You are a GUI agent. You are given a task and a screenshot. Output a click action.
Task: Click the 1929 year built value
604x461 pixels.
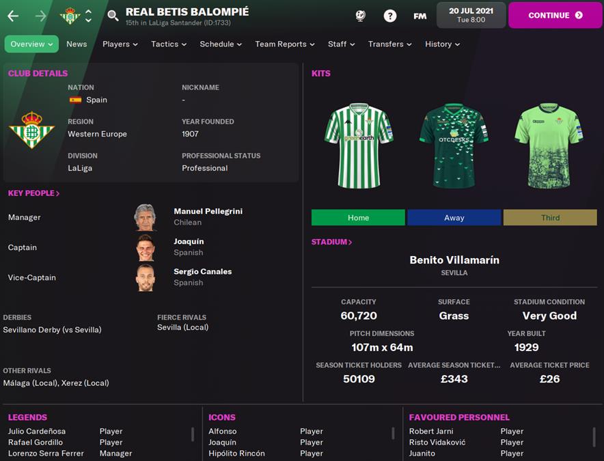[x=527, y=348]
